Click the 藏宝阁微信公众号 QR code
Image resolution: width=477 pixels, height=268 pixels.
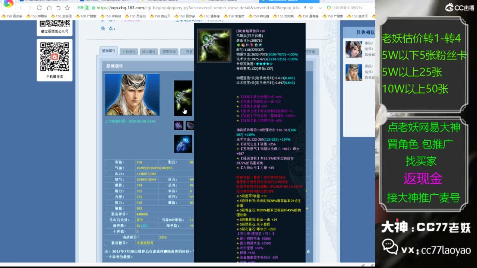[54, 24]
